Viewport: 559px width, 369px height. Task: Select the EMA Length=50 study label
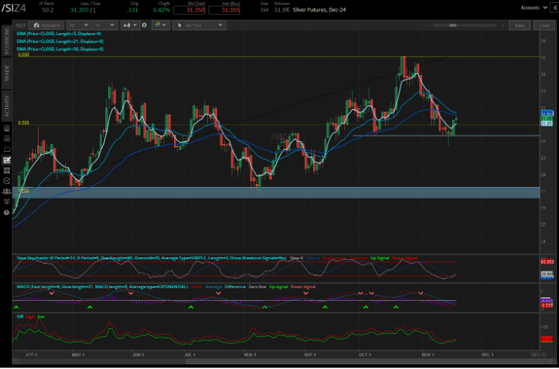60,49
